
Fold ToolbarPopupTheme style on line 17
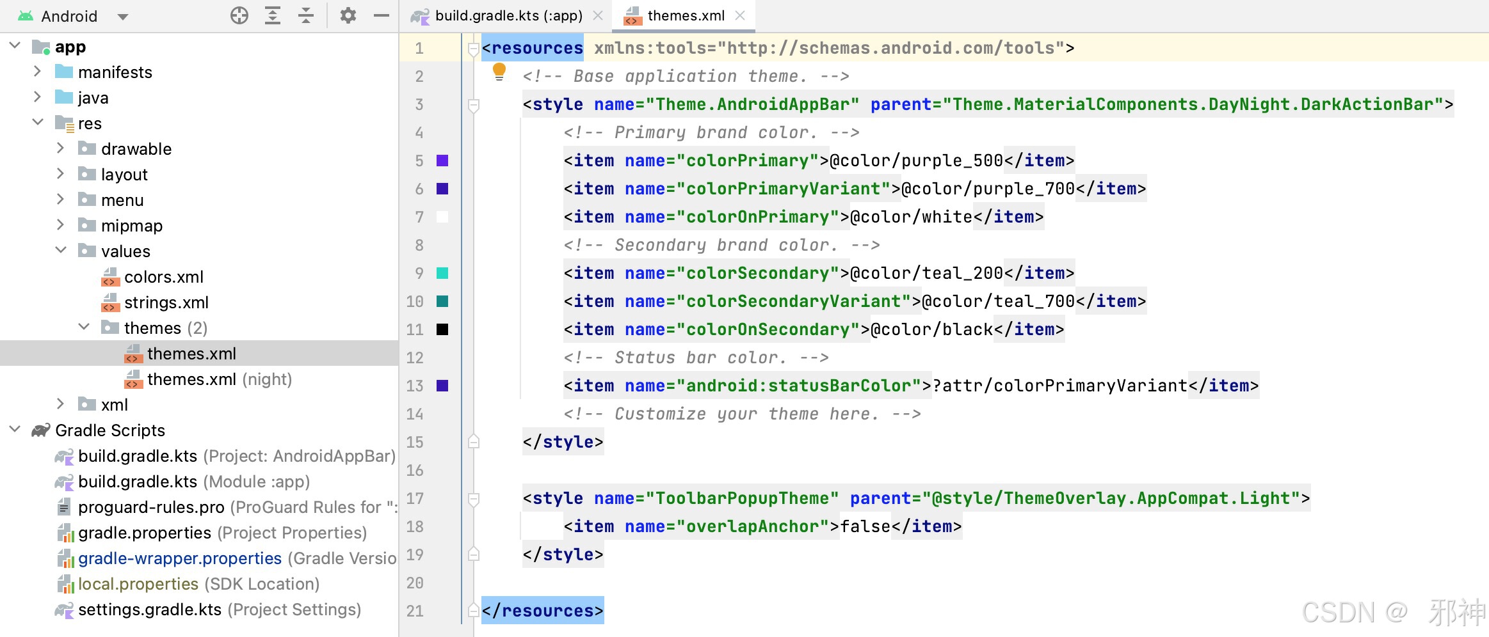(474, 499)
